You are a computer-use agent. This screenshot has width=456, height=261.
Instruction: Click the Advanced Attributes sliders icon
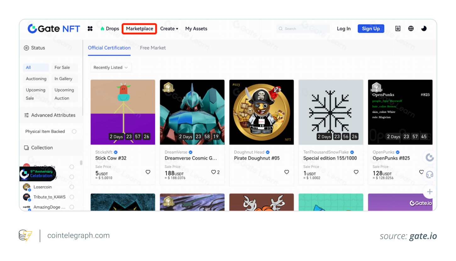pos(26,115)
